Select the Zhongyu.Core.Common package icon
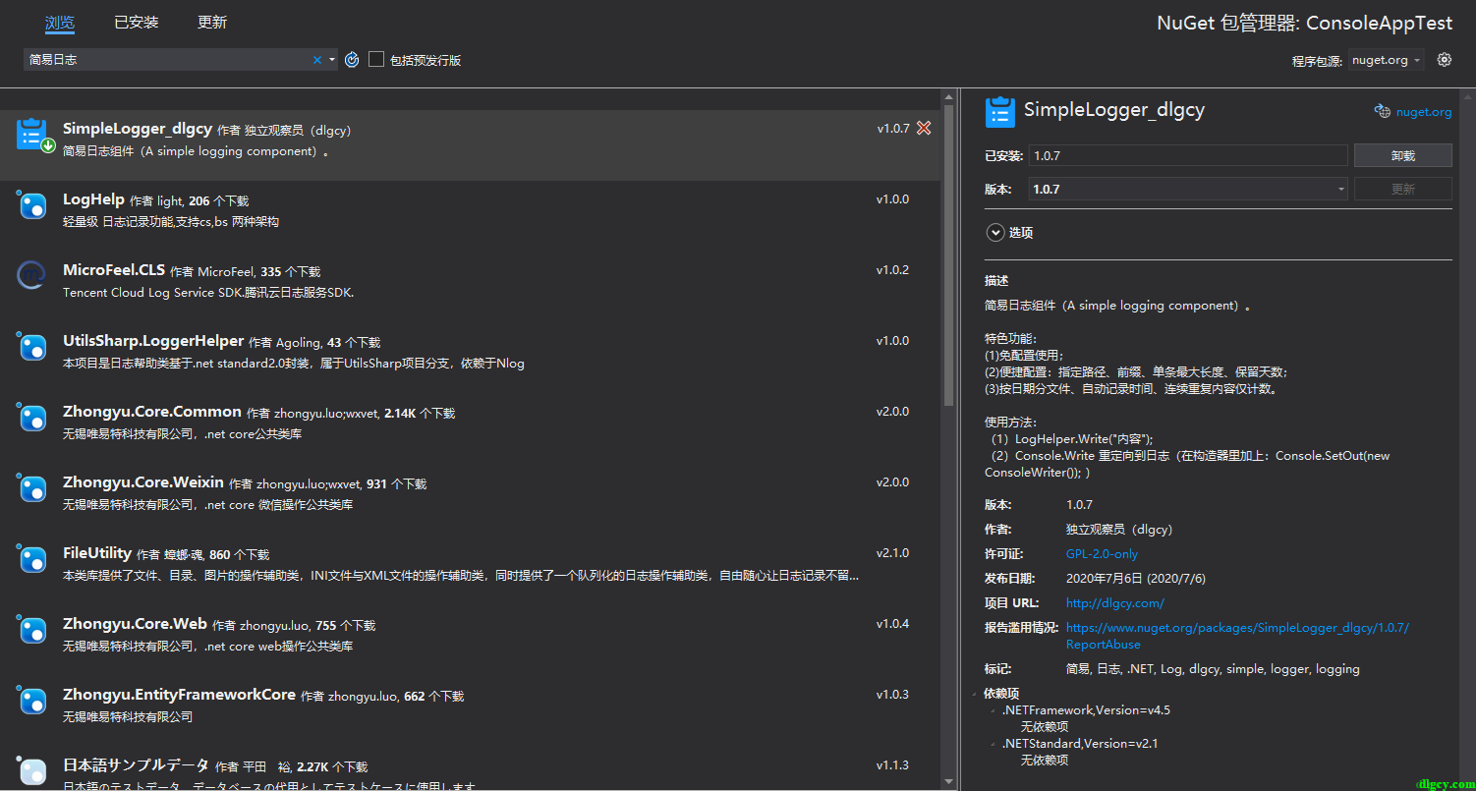Screen dimensions: 1476x791 click(31, 418)
